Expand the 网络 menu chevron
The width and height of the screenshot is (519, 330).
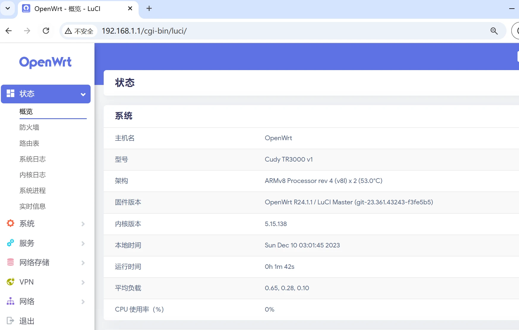click(x=83, y=301)
